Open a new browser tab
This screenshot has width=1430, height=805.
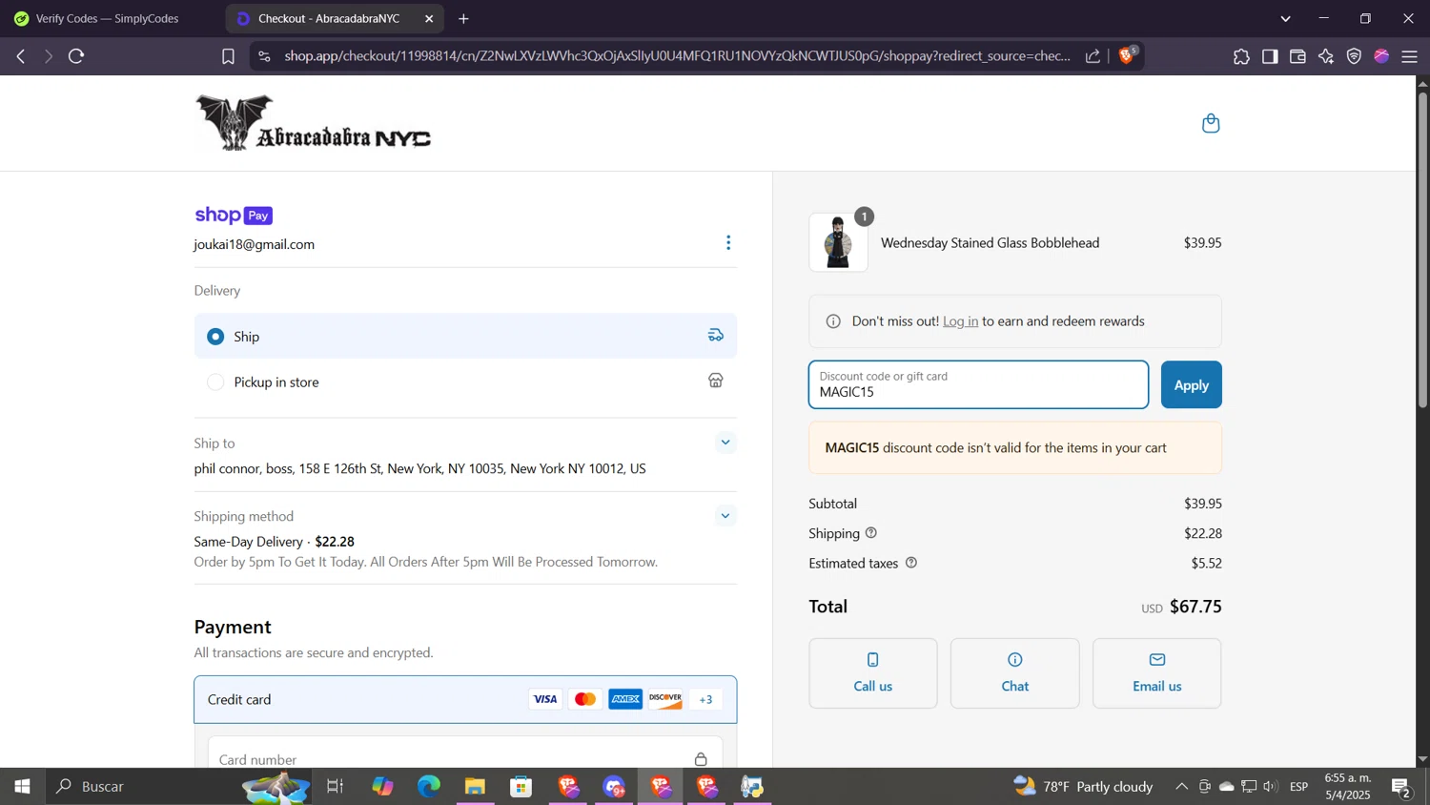click(x=463, y=18)
